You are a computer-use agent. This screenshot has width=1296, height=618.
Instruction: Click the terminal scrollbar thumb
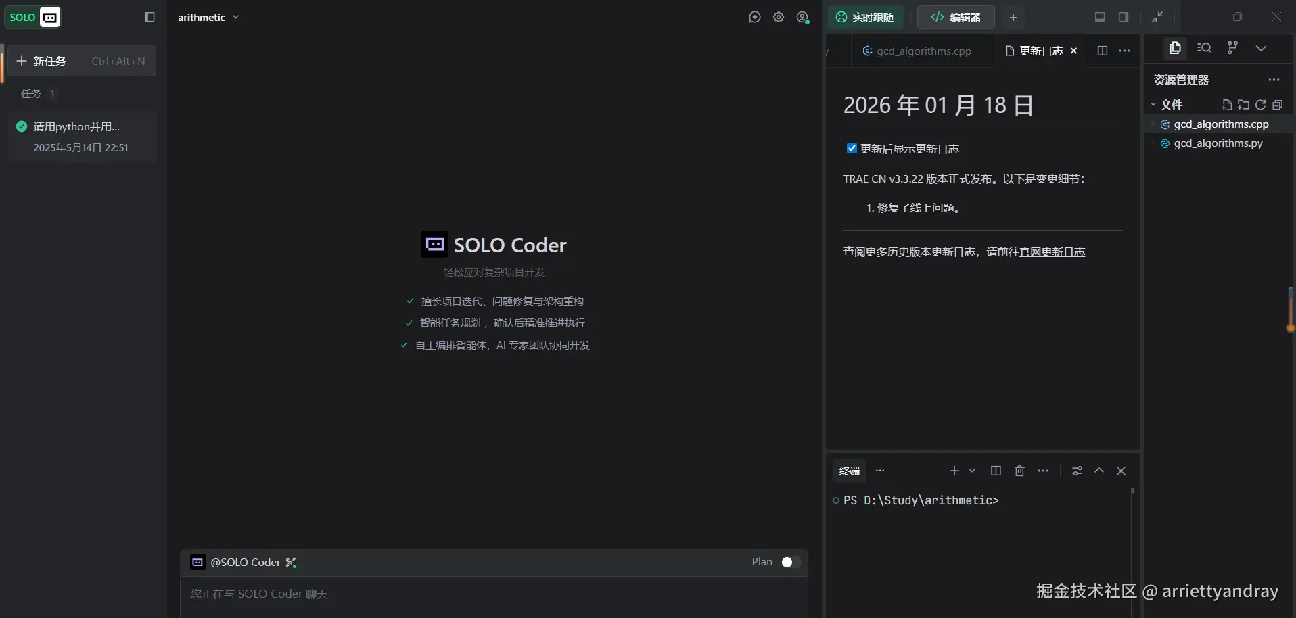tap(1134, 490)
